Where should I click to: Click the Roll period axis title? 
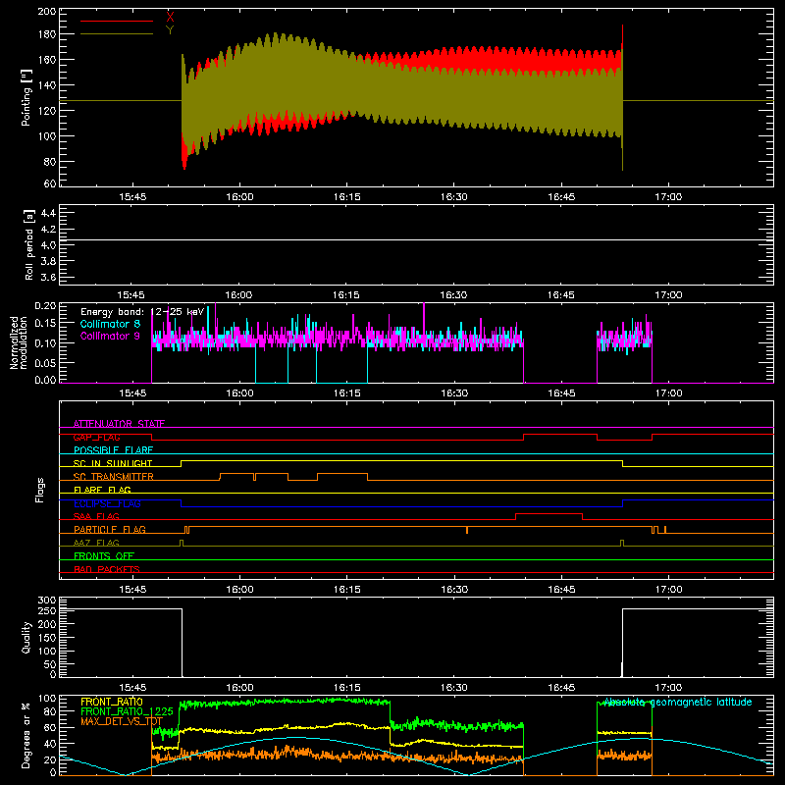coord(29,244)
